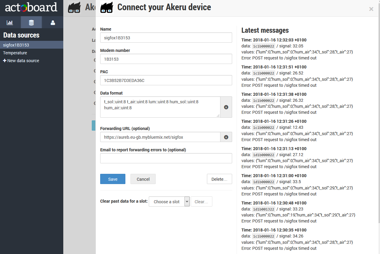Open the Choose a slot dropdown

click(169, 201)
